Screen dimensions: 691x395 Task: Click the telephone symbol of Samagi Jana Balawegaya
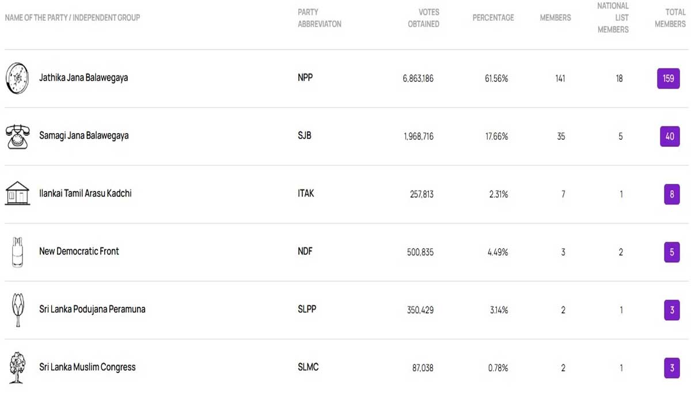[x=17, y=136]
